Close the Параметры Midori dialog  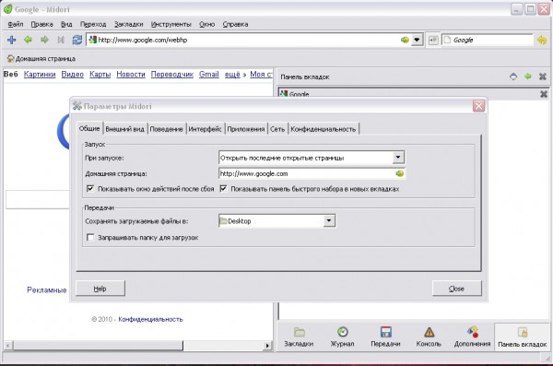pos(478,106)
